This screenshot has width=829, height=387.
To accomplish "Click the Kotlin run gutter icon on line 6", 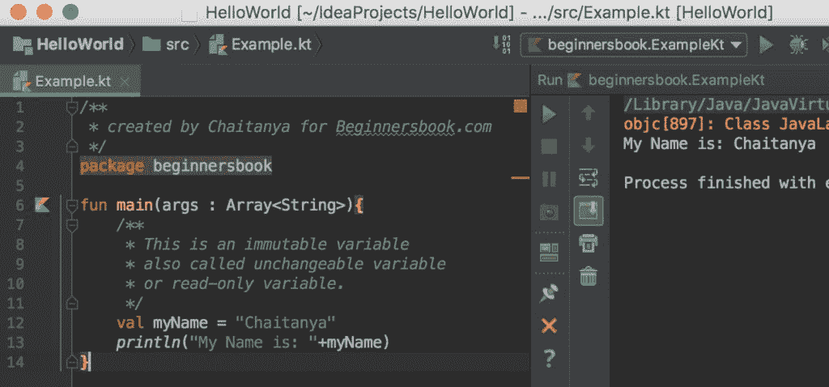I will click(x=42, y=205).
